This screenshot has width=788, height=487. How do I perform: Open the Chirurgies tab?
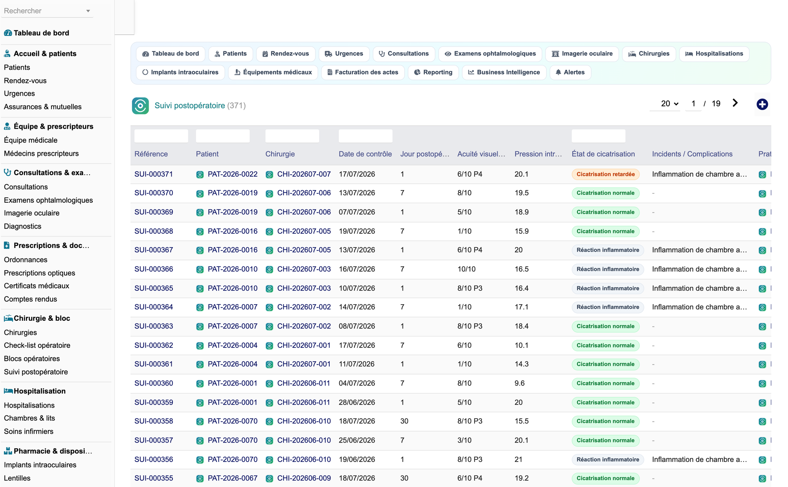[649, 54]
